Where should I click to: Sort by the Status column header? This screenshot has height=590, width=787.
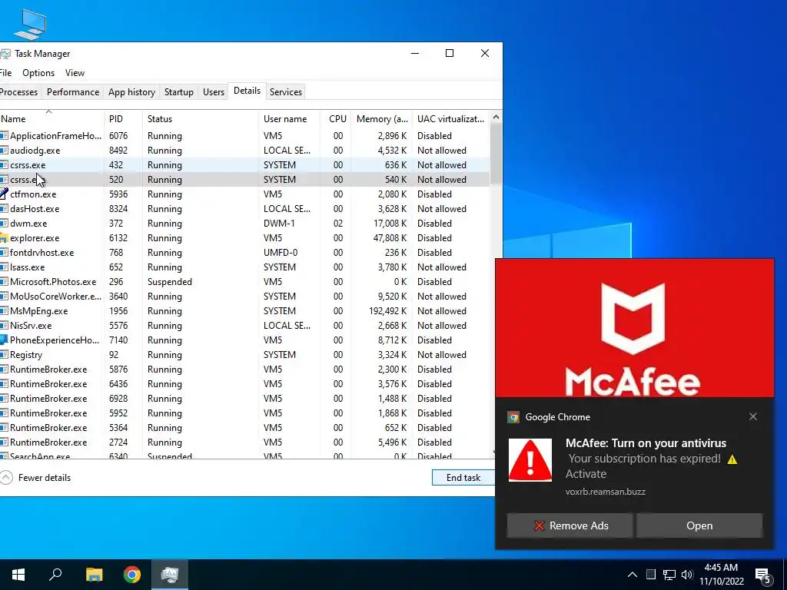[x=200, y=119]
